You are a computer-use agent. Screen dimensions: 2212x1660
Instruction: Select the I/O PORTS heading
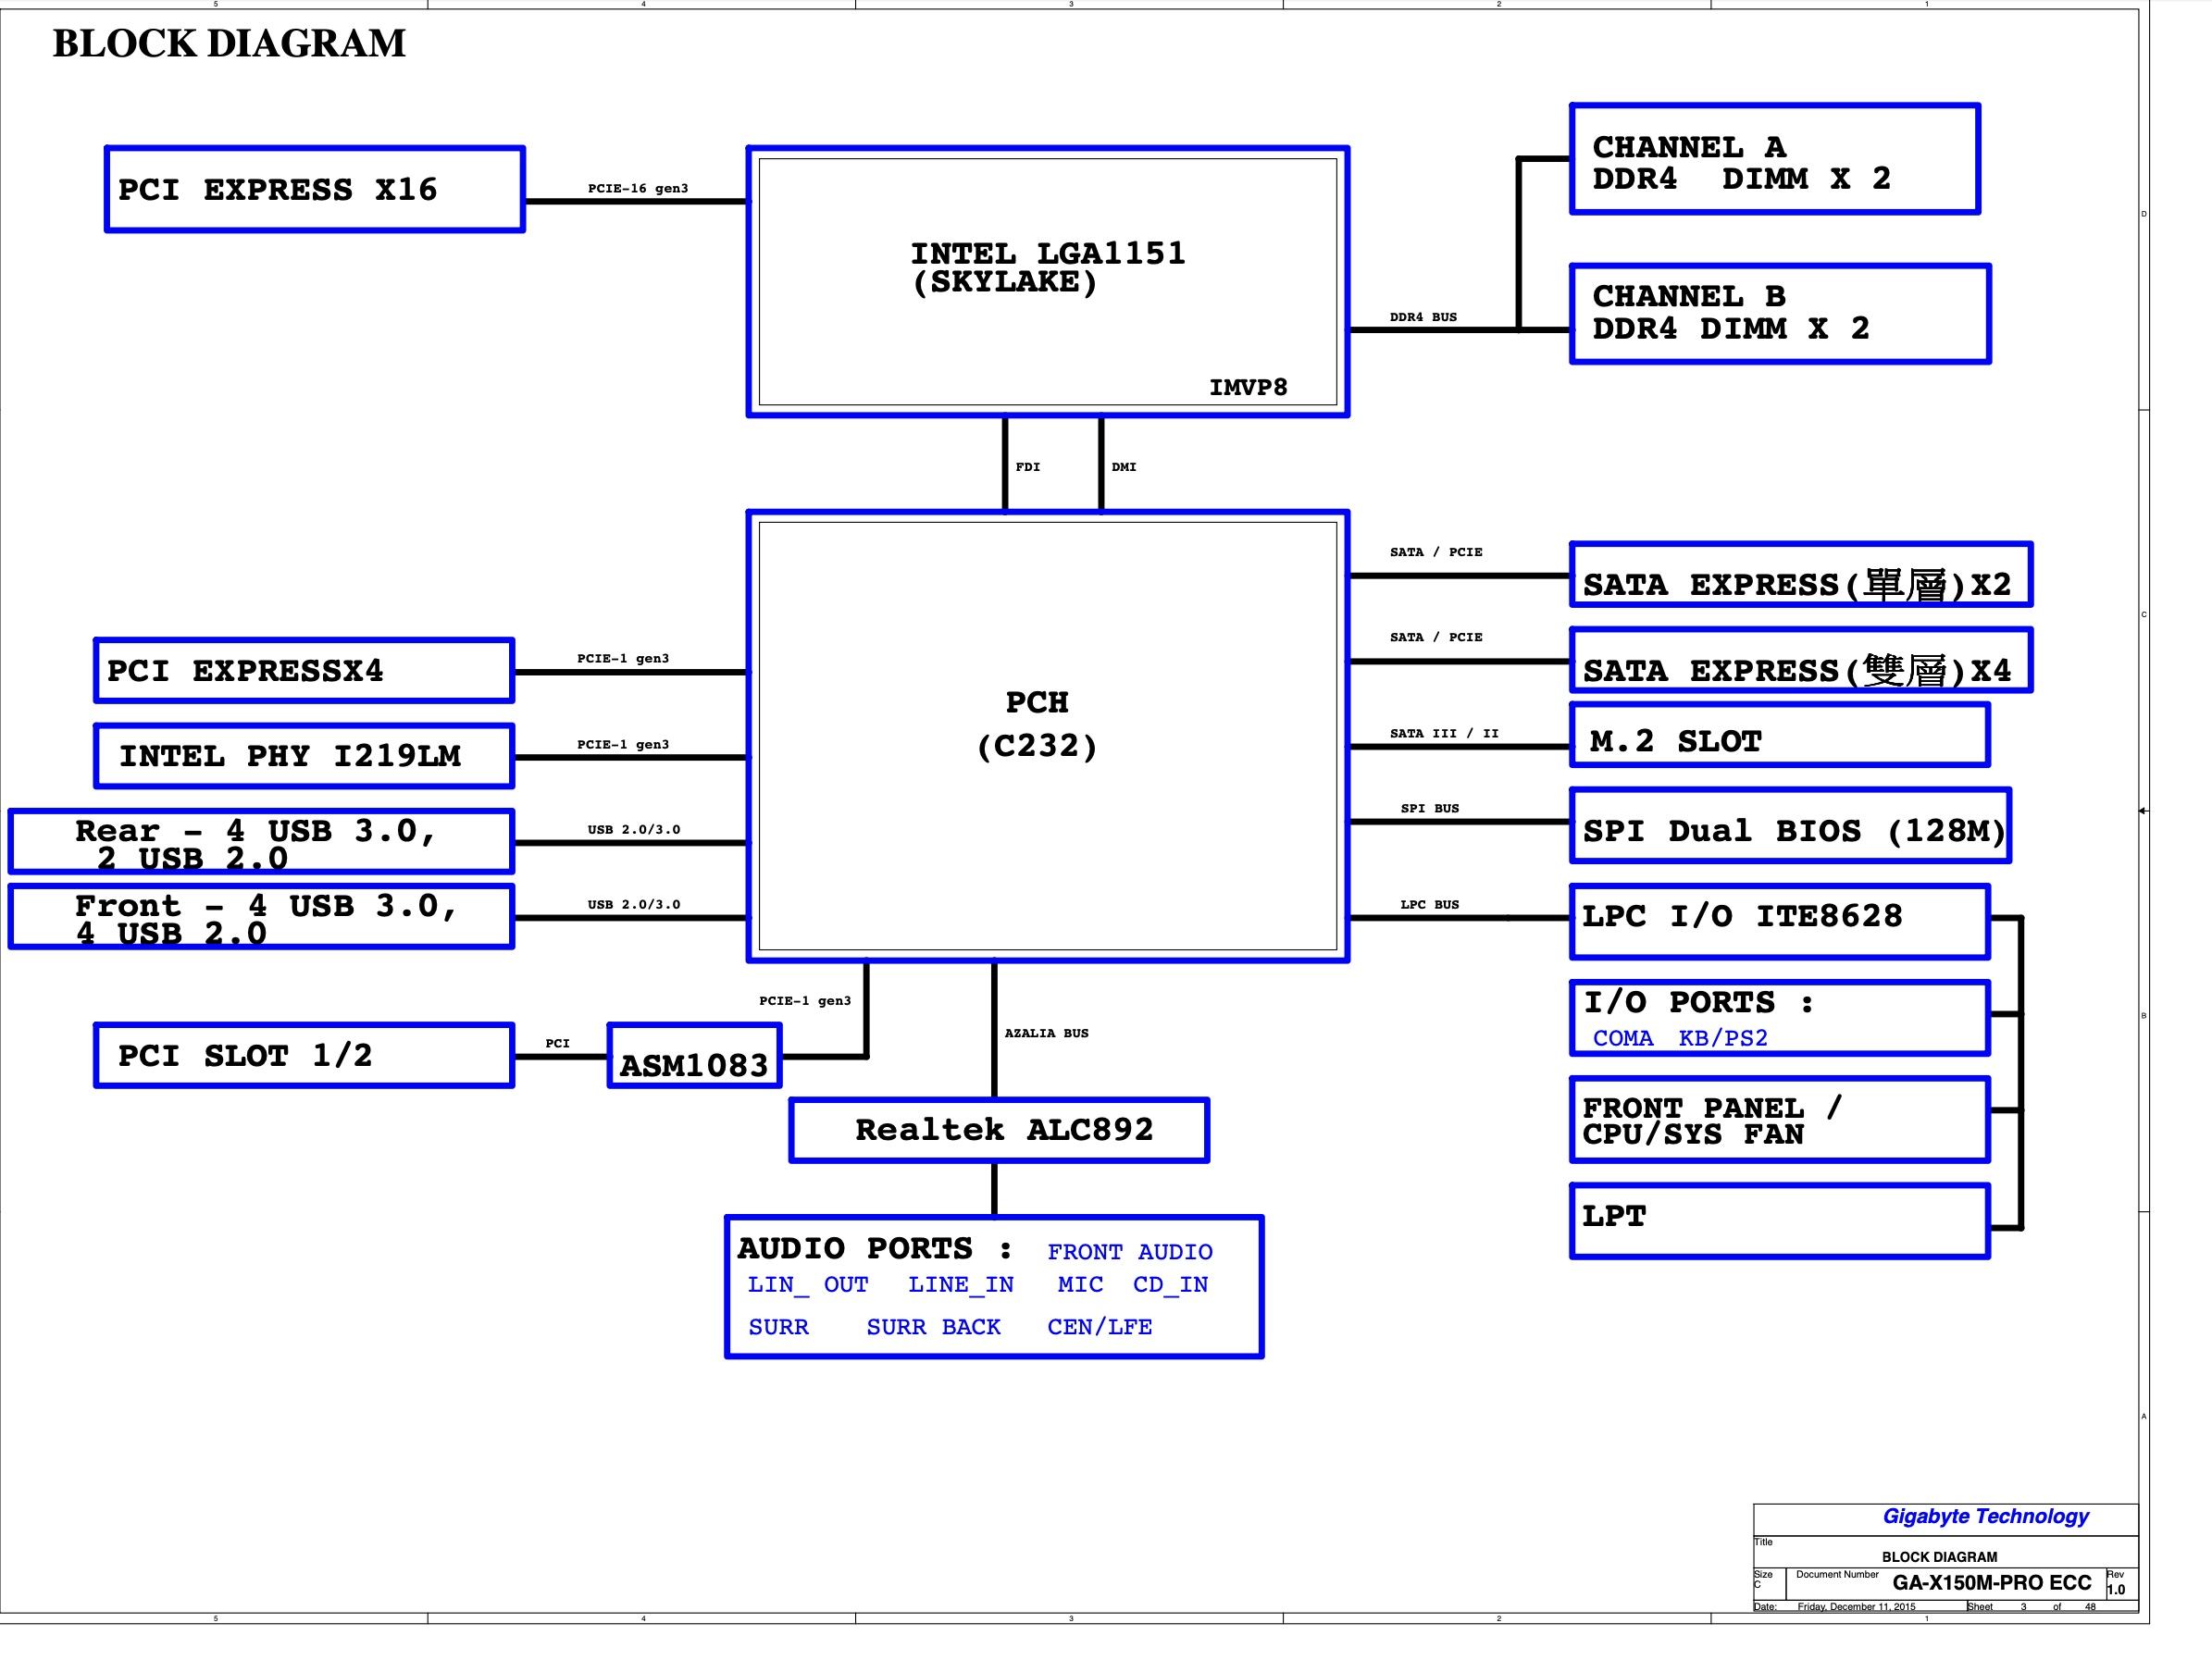pyautogui.click(x=1698, y=1003)
